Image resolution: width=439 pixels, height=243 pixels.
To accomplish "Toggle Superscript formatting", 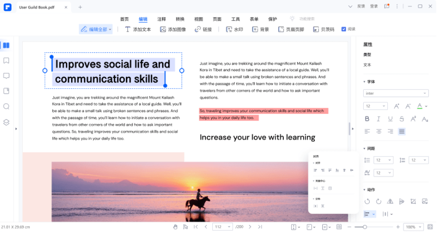I will pyautogui.click(x=413, y=119).
